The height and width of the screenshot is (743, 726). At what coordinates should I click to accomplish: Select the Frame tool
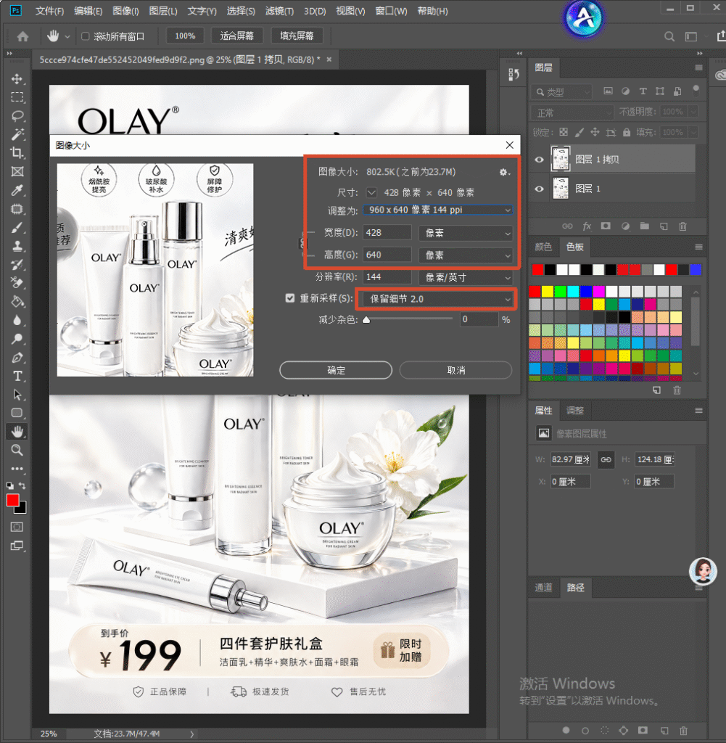pyautogui.click(x=17, y=171)
